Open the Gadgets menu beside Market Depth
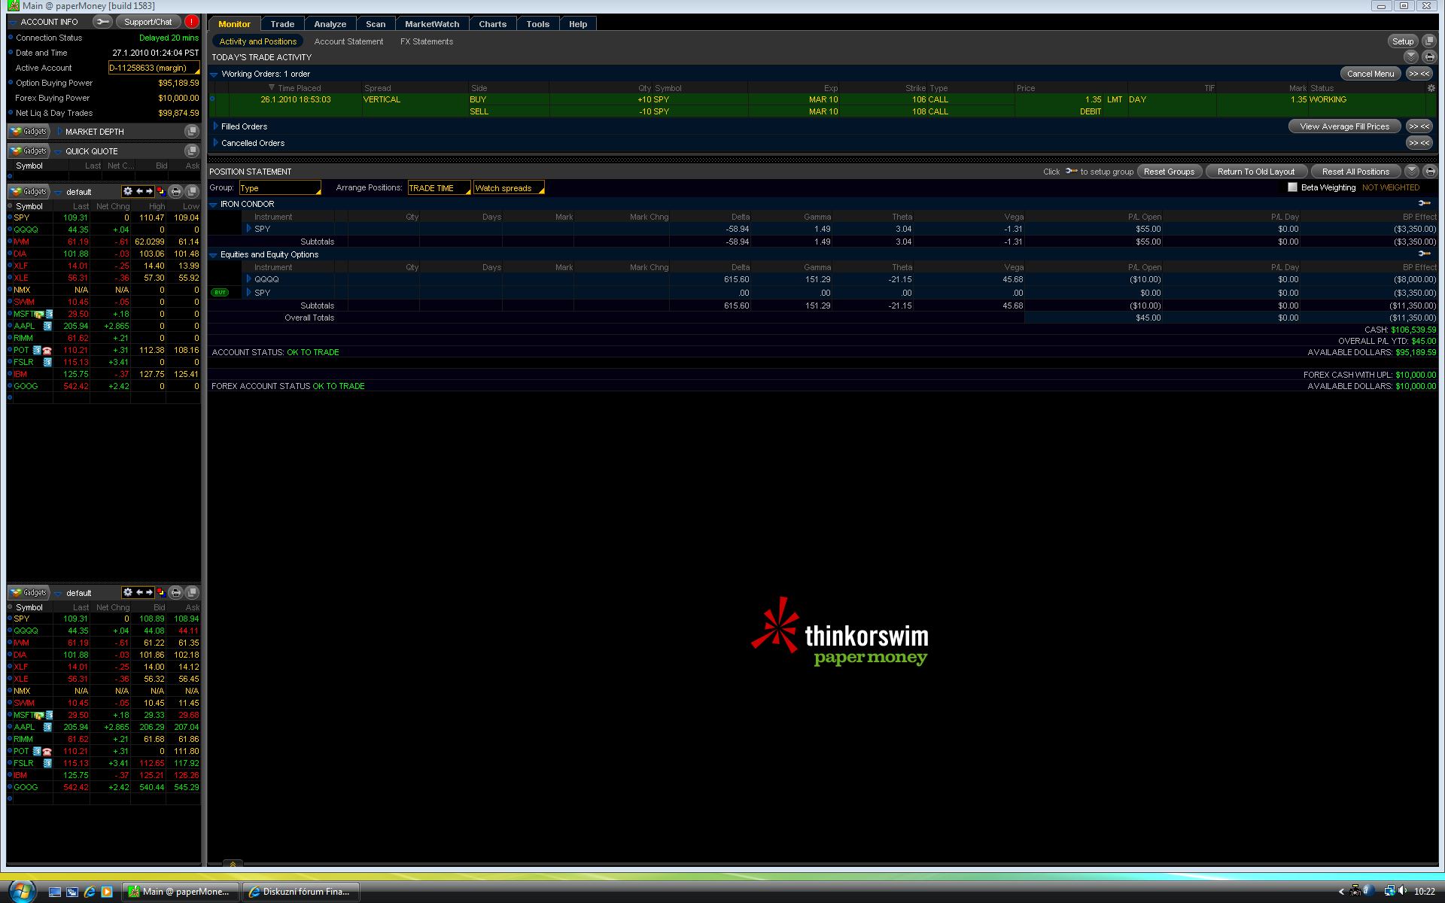 point(29,132)
